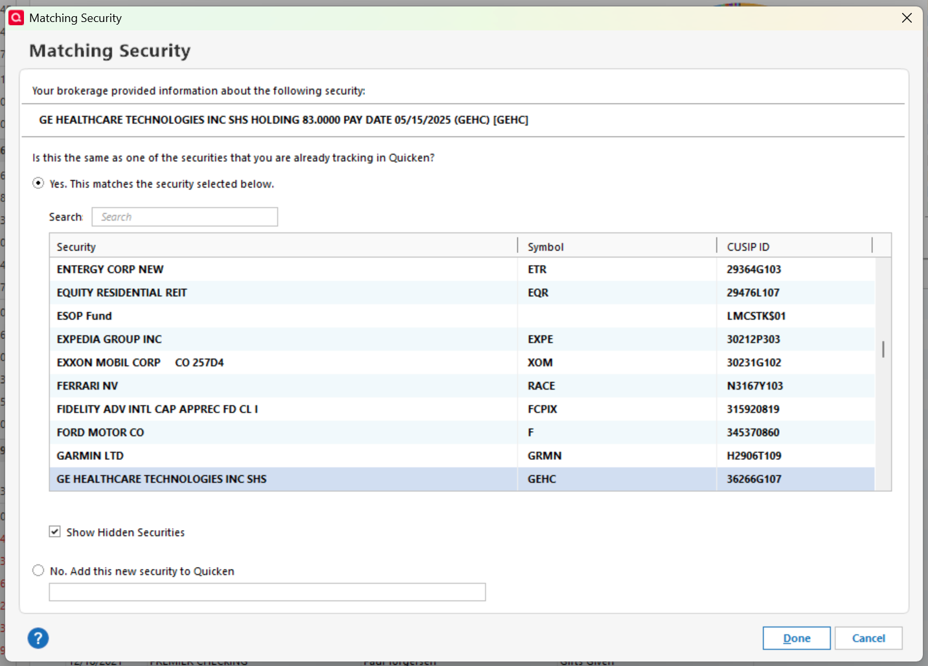Select the EXPEDIA GROUP INC row
Screen dimensions: 928x666
pyautogui.click(x=462, y=339)
